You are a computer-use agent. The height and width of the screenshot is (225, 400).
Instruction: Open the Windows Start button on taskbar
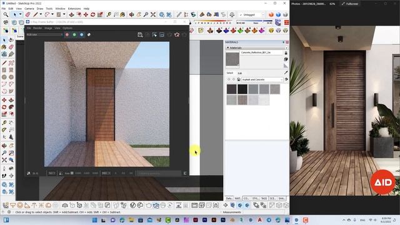94,220
